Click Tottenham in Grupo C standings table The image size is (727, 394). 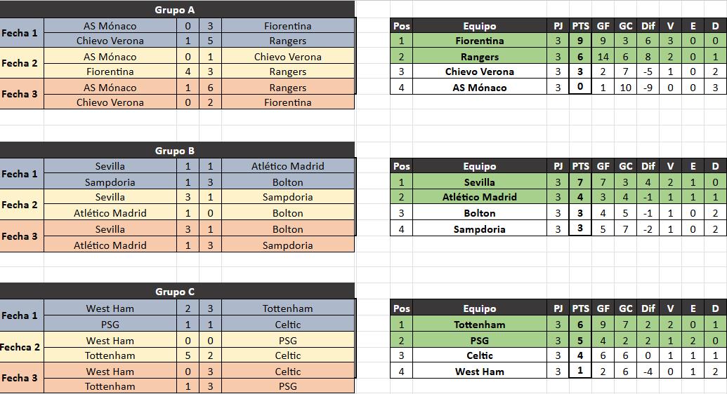click(x=479, y=325)
